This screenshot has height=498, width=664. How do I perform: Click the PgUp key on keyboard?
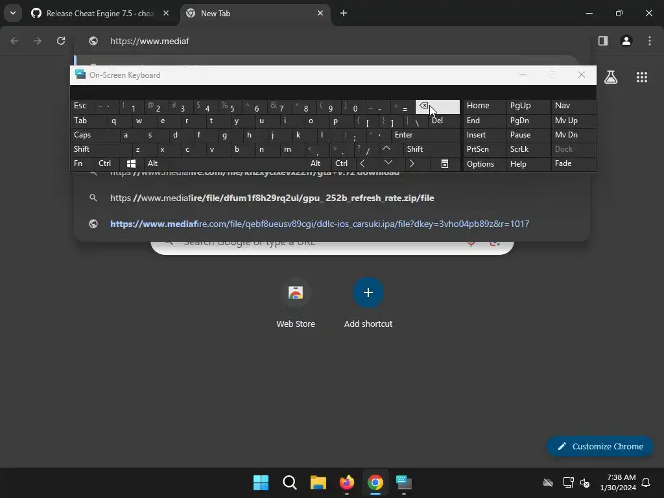[x=528, y=106]
